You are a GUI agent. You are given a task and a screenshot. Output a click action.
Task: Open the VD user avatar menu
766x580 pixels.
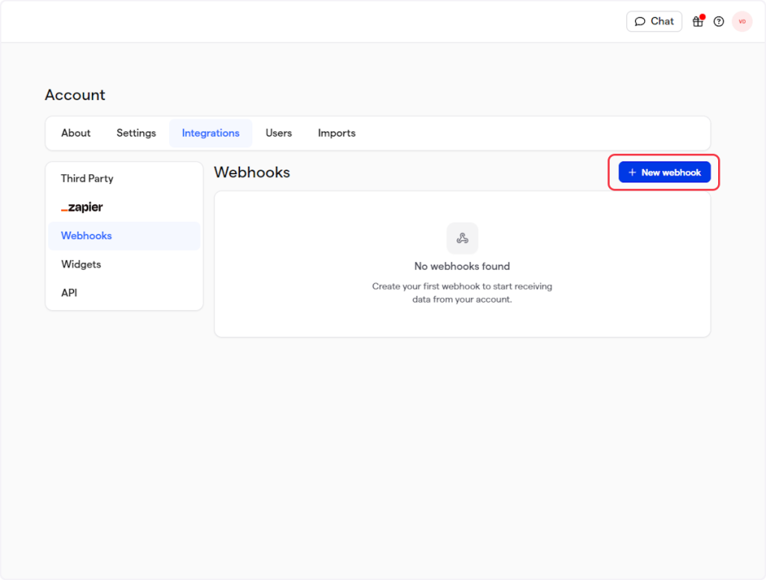[742, 22]
